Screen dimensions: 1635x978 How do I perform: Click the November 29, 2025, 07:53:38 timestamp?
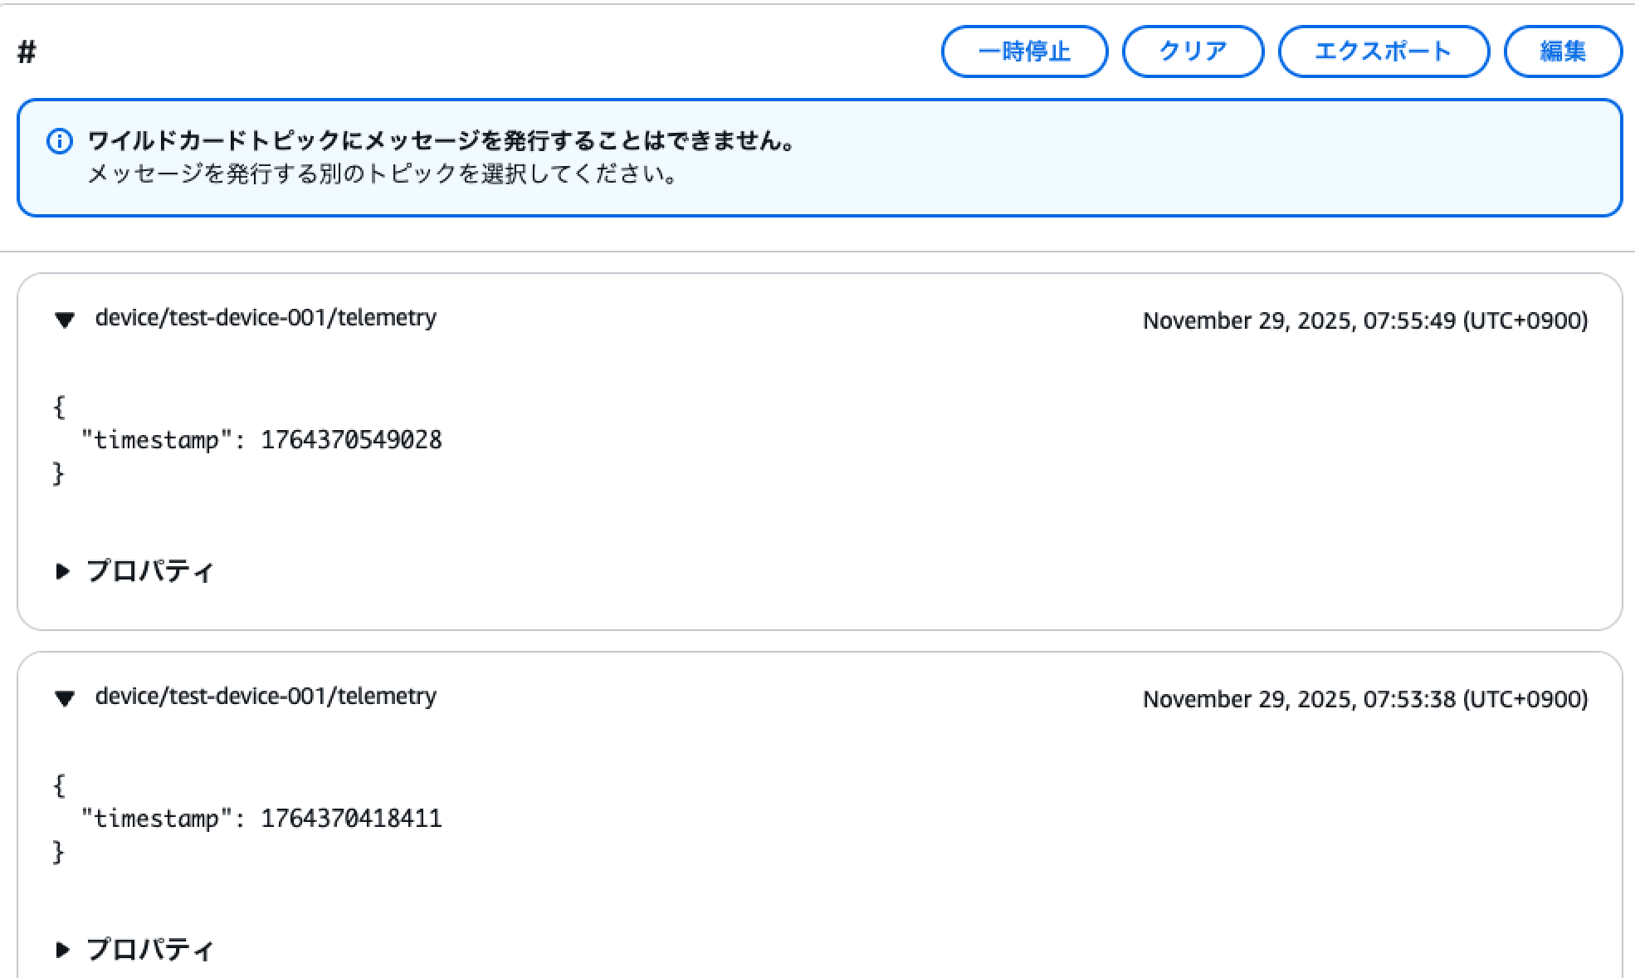[1364, 700]
